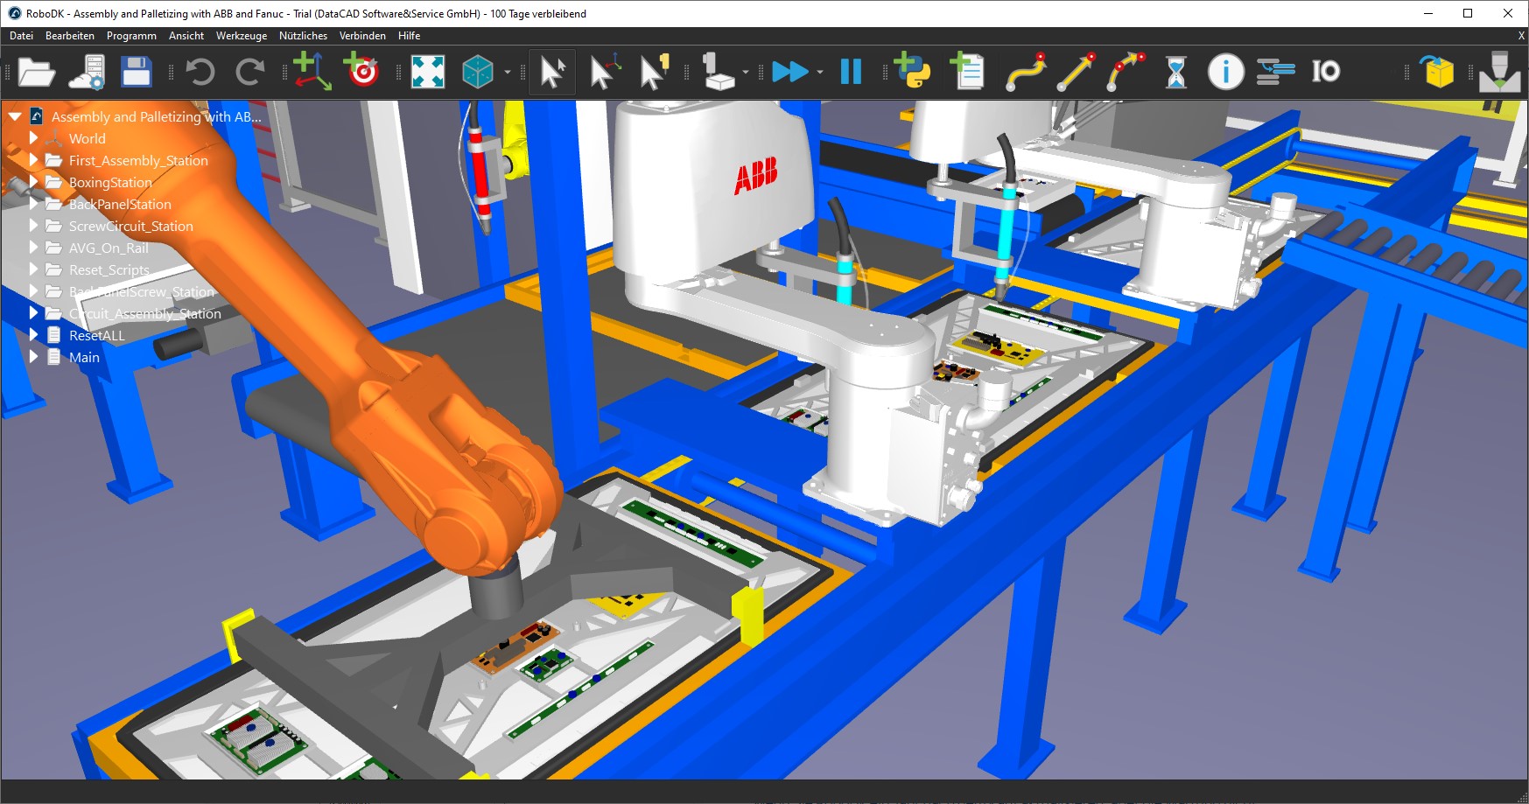Enable the Move robot tools cursor

click(654, 71)
